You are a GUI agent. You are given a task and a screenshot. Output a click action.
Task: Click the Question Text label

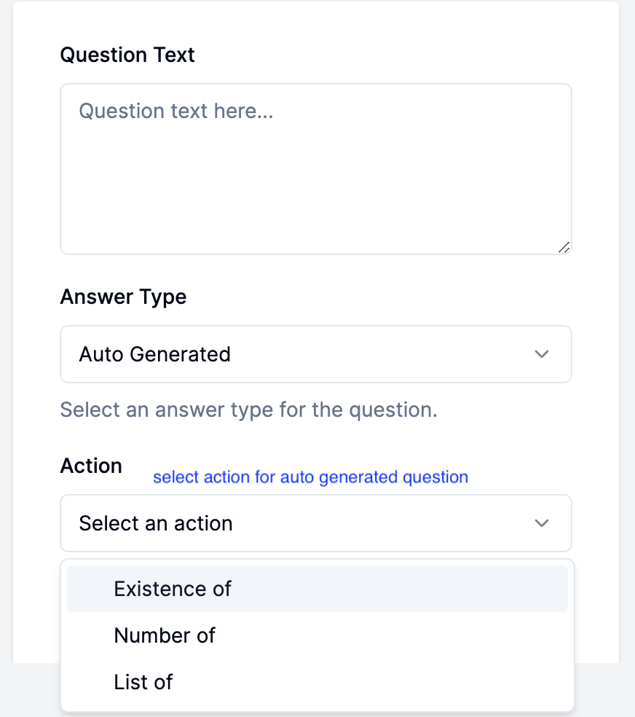pyautogui.click(x=127, y=55)
